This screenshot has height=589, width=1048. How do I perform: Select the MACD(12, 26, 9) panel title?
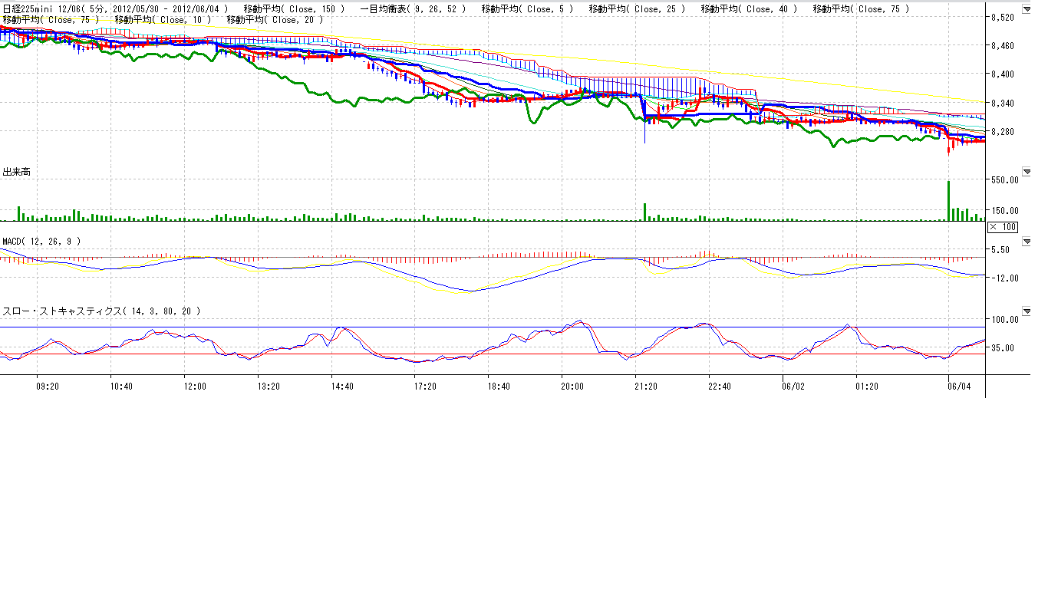point(41,241)
